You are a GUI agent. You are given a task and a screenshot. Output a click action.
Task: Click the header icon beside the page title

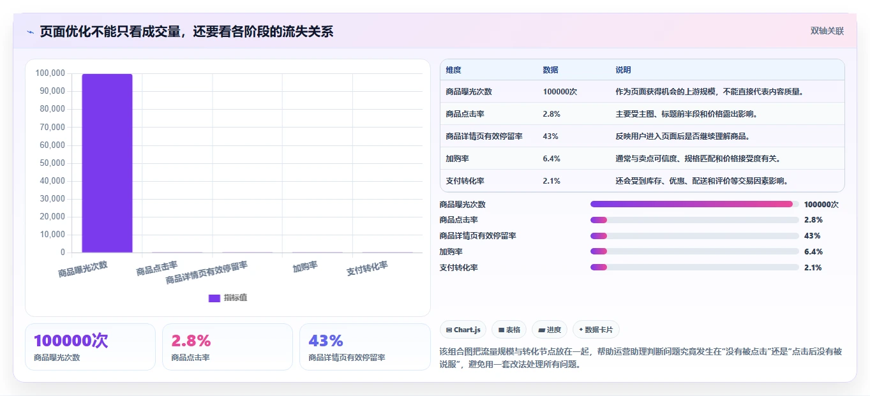[31, 31]
